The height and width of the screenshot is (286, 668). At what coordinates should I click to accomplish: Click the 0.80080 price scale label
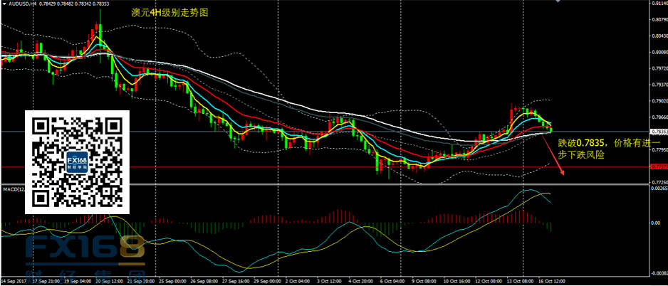(x=657, y=52)
